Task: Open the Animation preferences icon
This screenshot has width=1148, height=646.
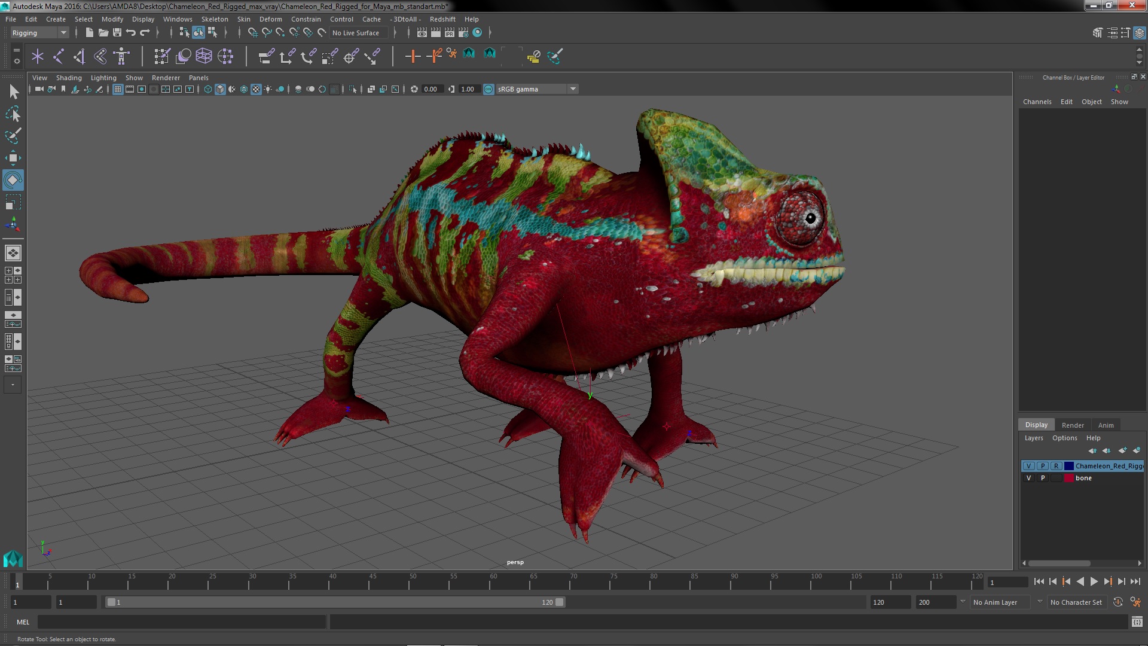Action: click(1135, 602)
